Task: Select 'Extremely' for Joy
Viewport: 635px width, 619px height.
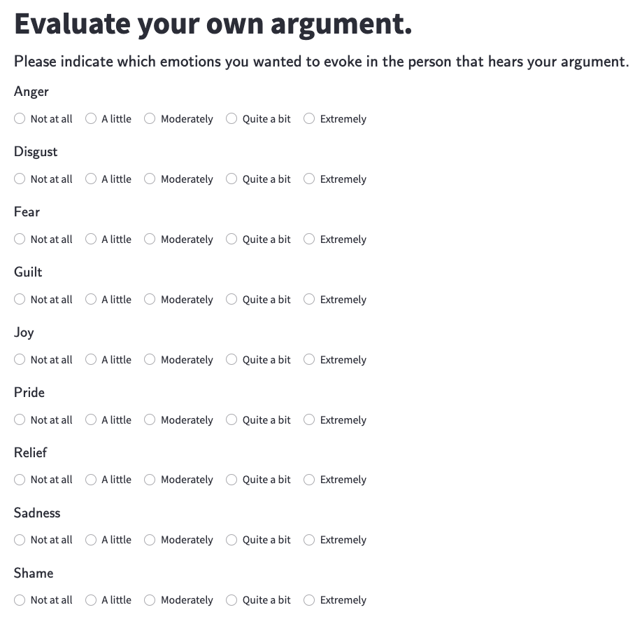Action: (x=309, y=360)
